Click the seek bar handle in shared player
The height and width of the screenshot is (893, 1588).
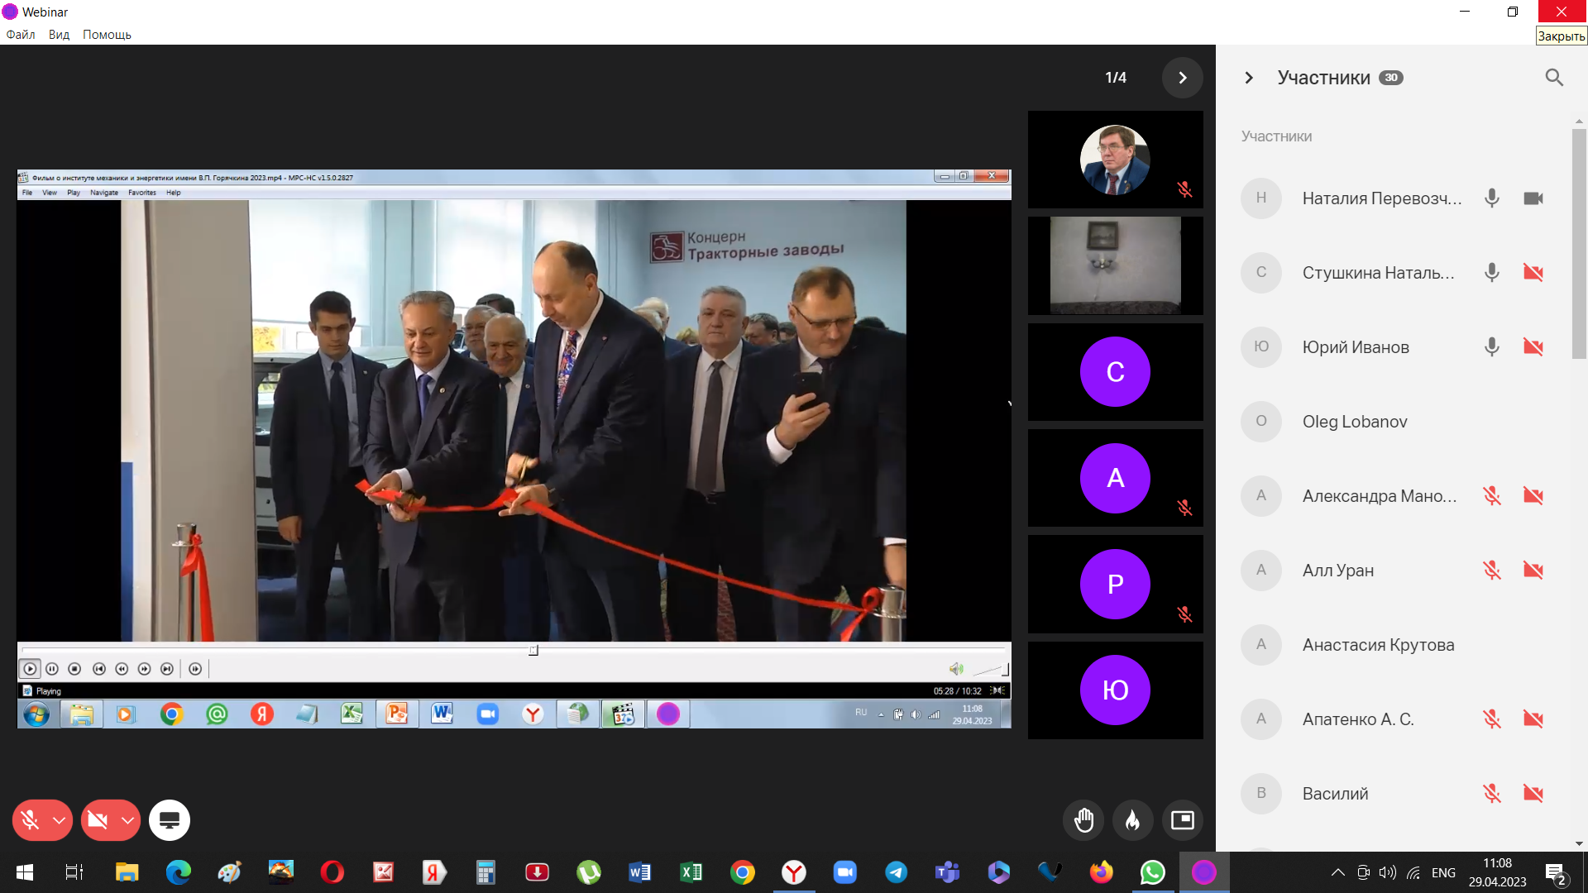[x=533, y=651]
